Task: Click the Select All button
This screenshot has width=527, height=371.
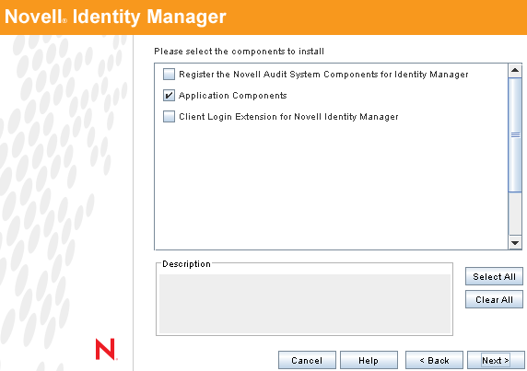Action: pyautogui.click(x=494, y=276)
